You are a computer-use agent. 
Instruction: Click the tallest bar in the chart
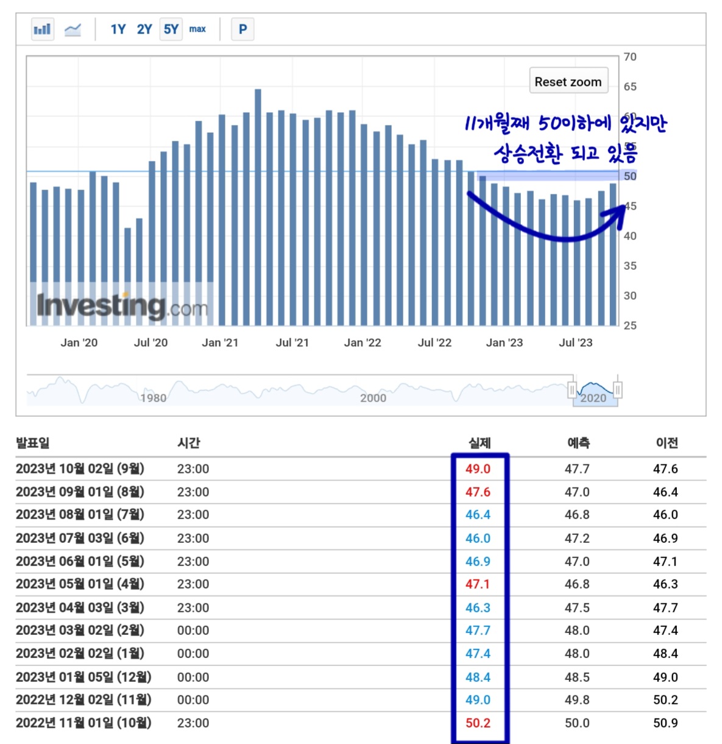click(258, 207)
